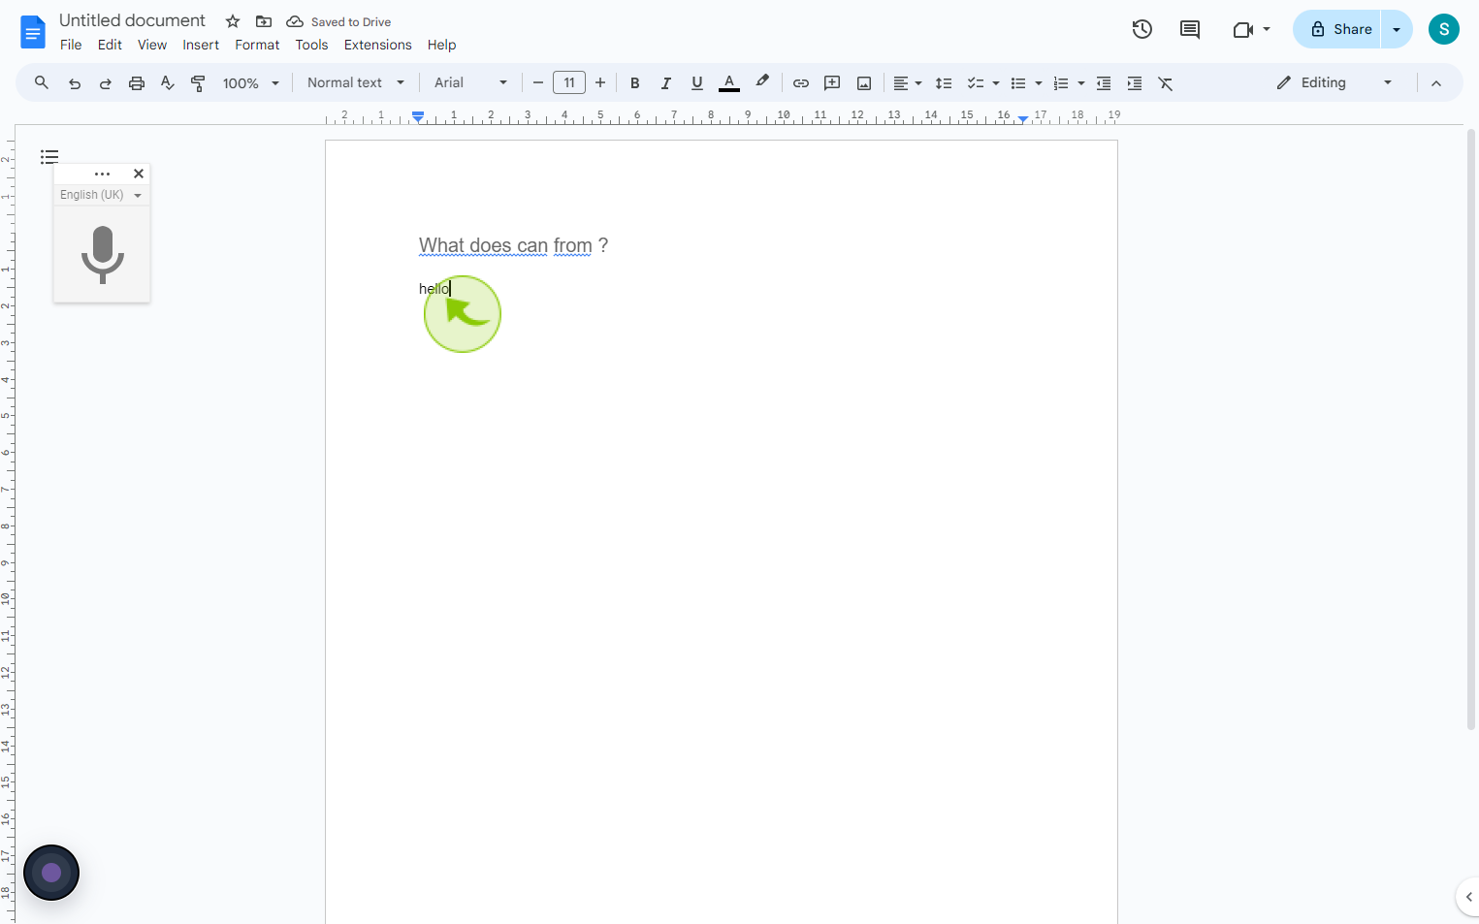The height and width of the screenshot is (924, 1479).
Task: Click the increase indent icon
Action: 1135,83
